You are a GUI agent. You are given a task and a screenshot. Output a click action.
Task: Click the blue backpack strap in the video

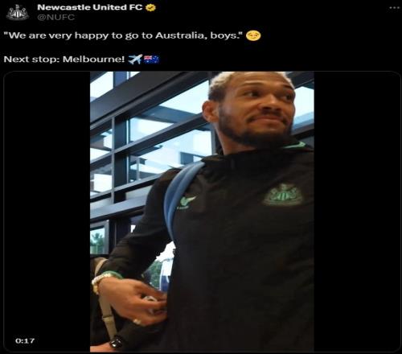tap(178, 197)
